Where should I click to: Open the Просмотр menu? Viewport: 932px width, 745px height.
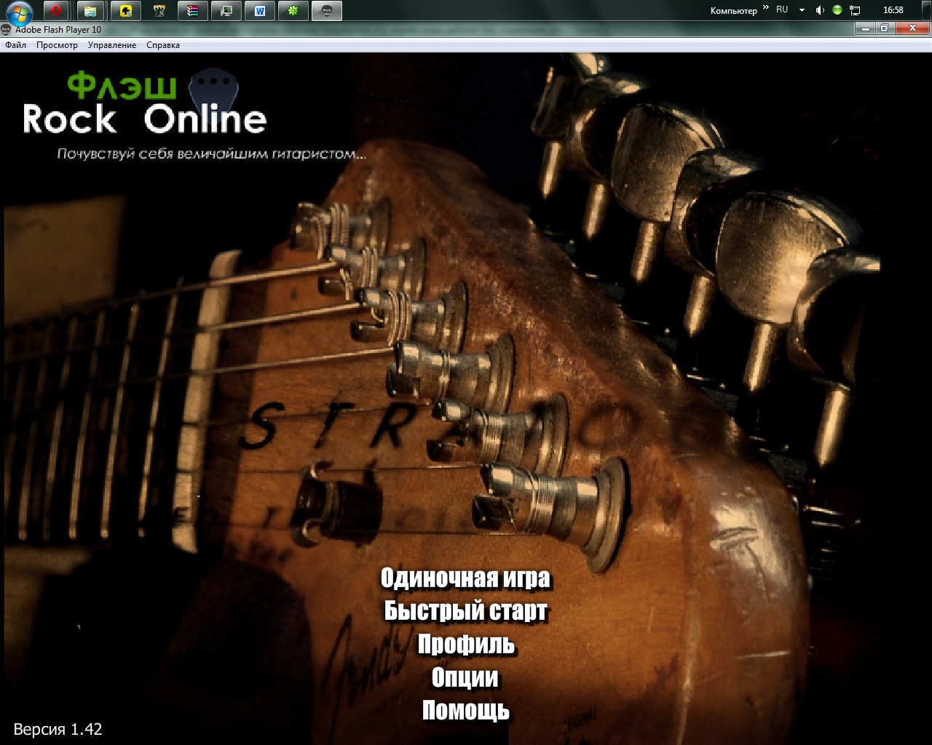click(x=57, y=45)
